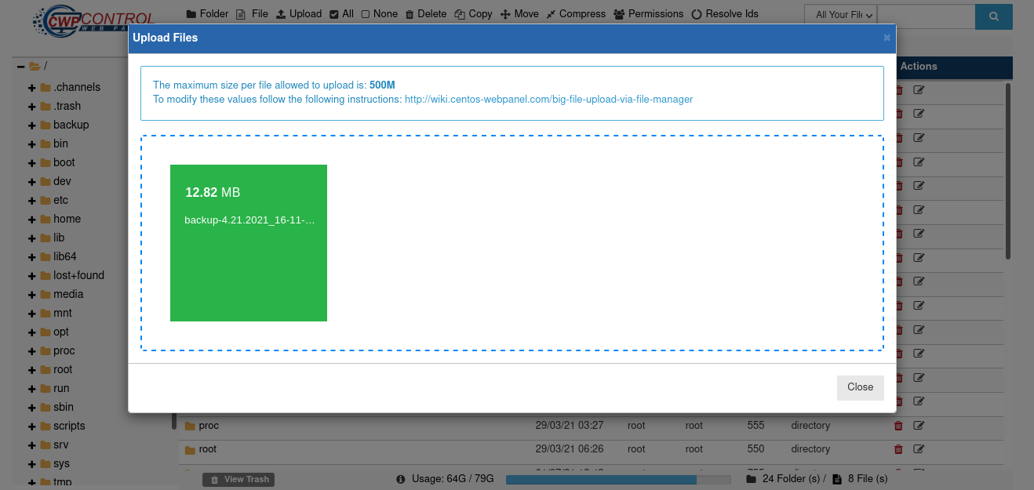The image size is (1034, 490).
Task: Select the scripts folder in tree
Action: click(x=69, y=426)
